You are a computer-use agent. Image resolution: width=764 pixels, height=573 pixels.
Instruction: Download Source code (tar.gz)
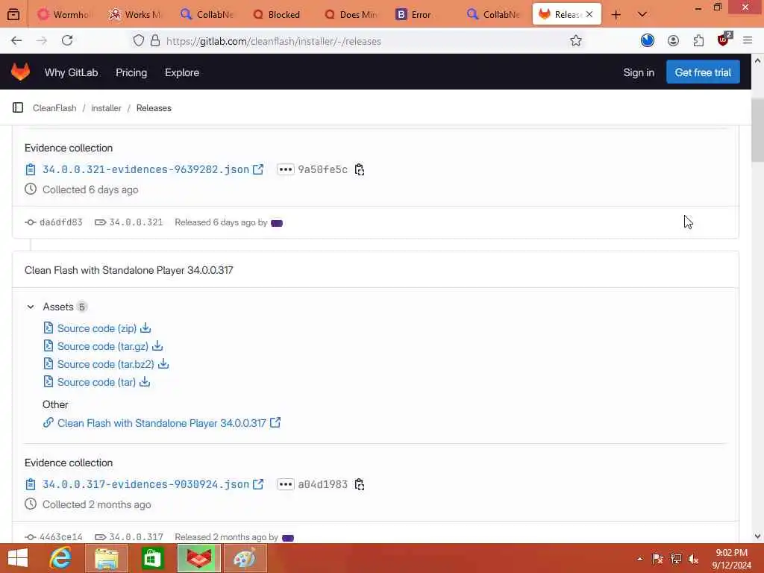103,346
